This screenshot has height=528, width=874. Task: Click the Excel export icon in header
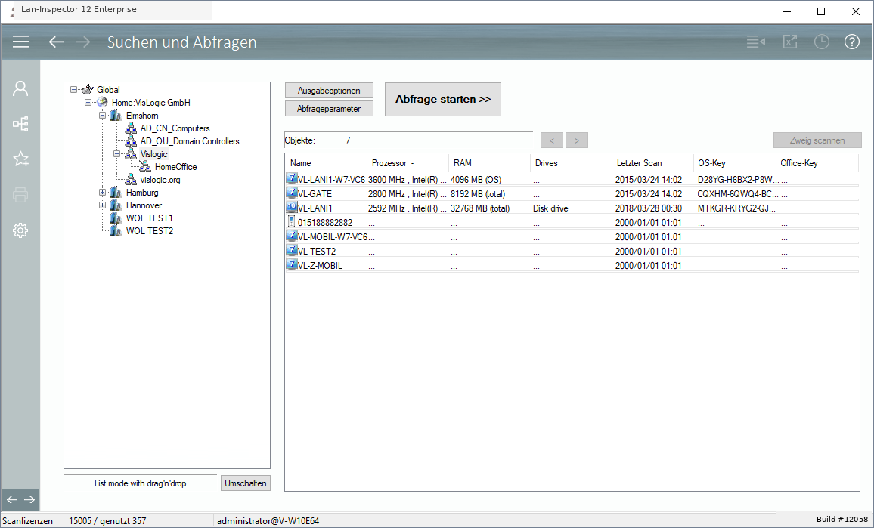(x=790, y=42)
